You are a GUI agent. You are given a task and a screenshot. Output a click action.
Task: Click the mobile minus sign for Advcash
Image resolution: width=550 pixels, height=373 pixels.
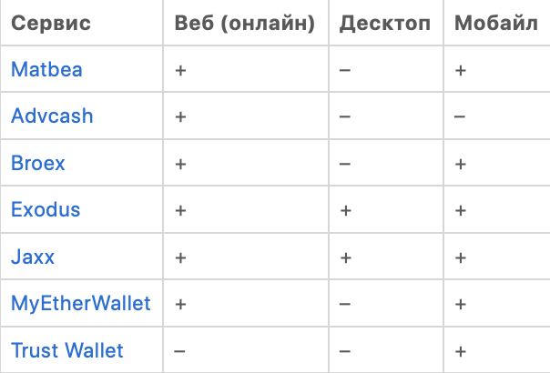460,117
